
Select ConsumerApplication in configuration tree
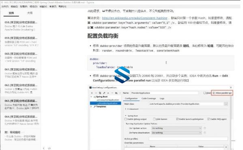pyautogui.click(x=108, y=100)
